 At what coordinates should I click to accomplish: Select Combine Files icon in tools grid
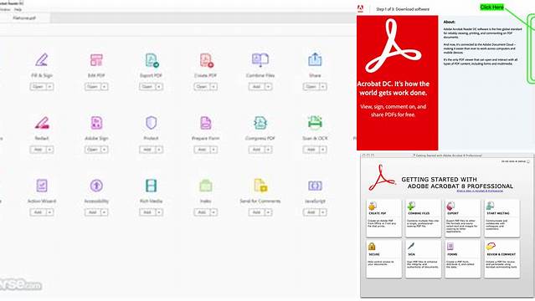pos(260,60)
